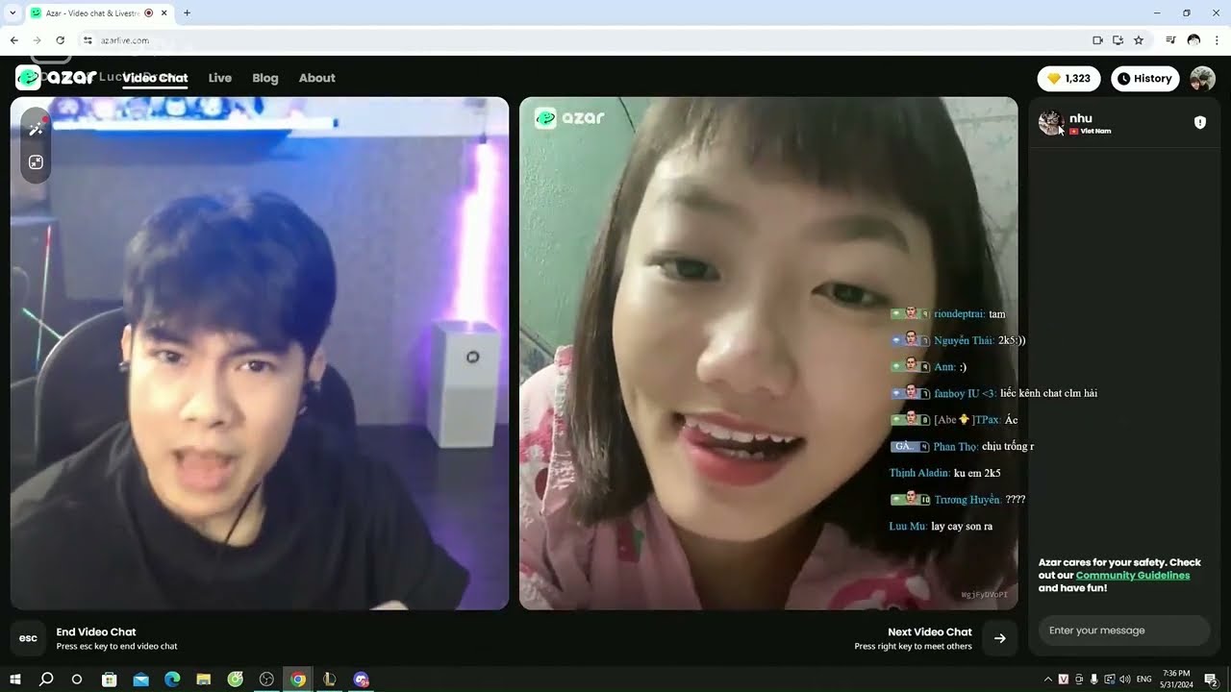Open League of Legends from the taskbar
This screenshot has width=1231, height=692.
click(x=330, y=680)
